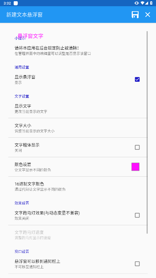
Task: Enable the 文字跑马灯效果 checkbox
Action: 137,215
